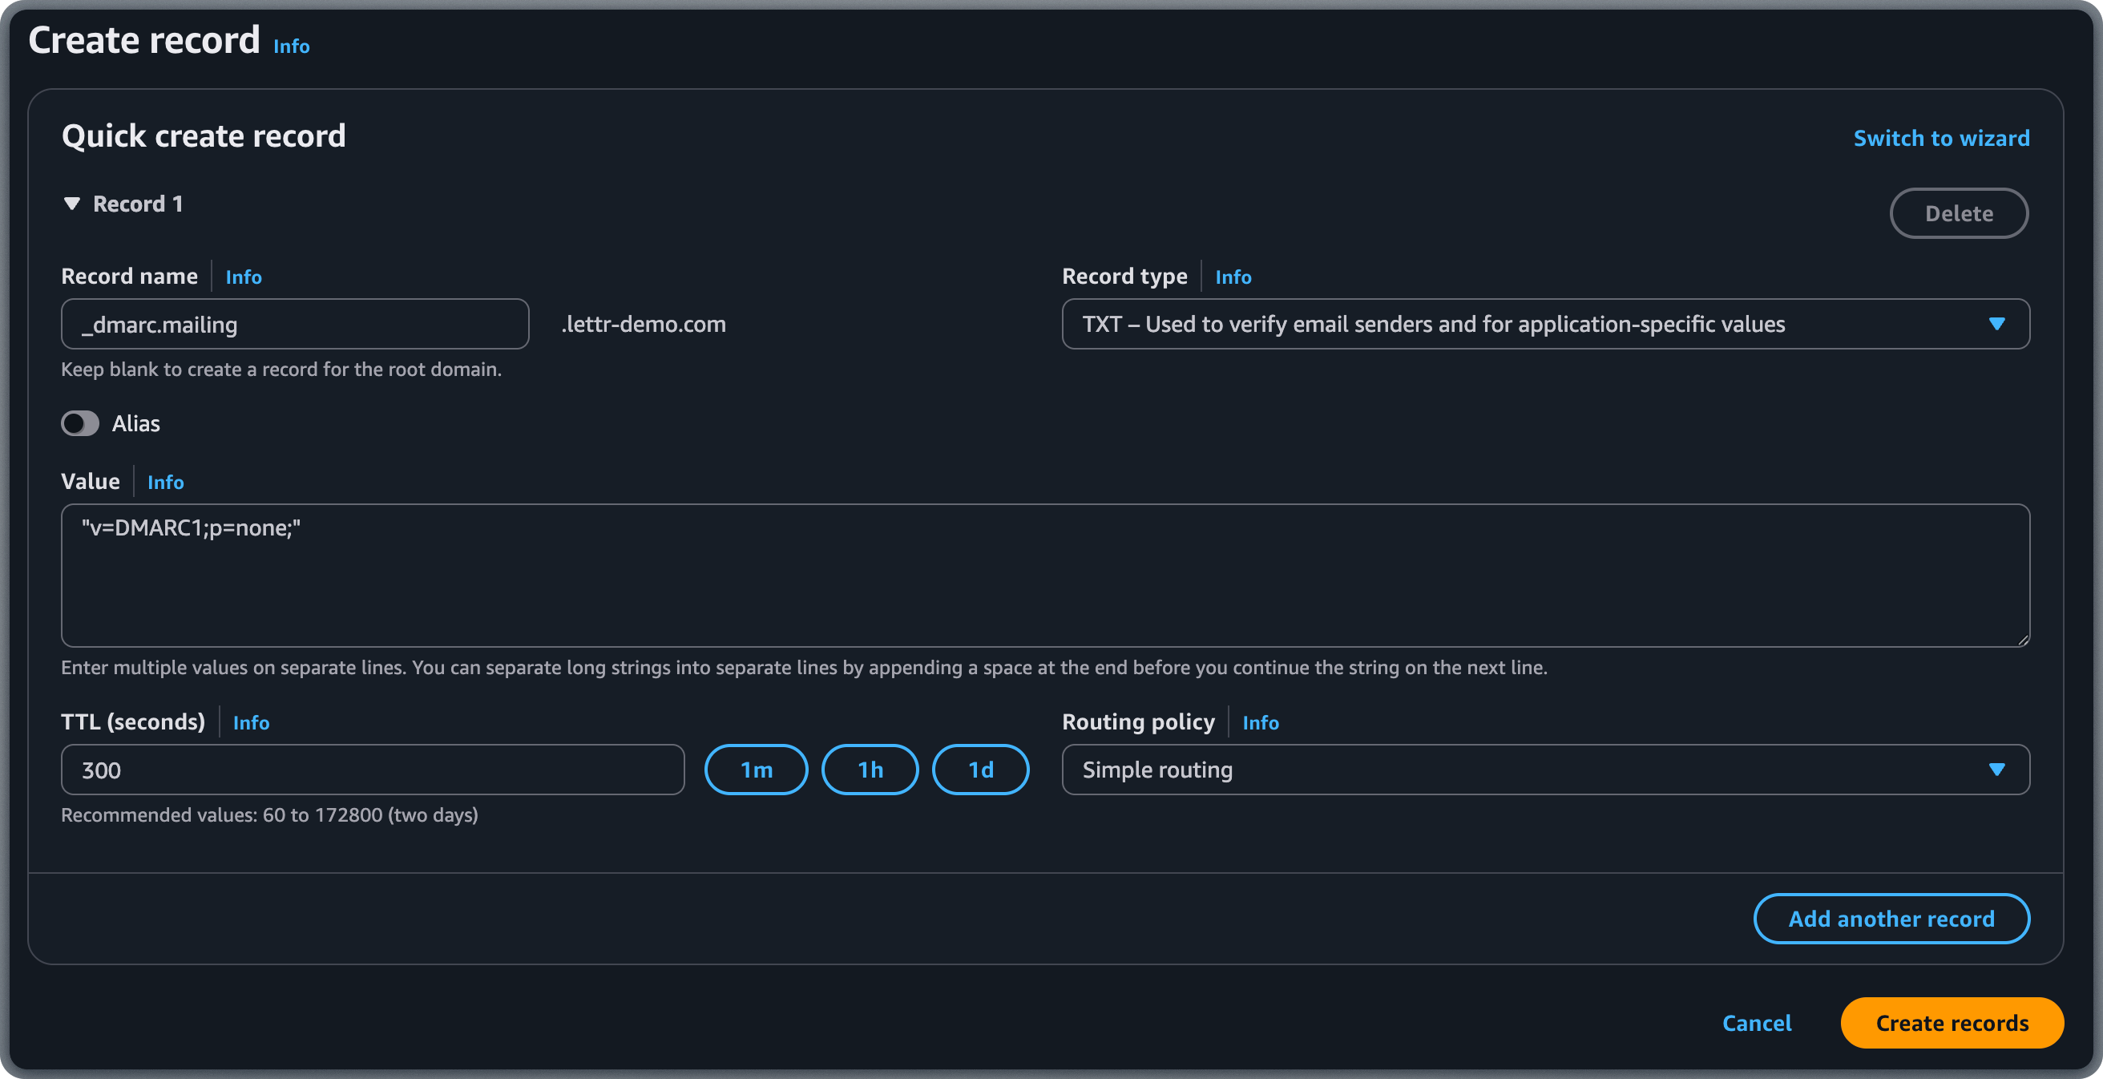Open Info help for Record type
This screenshot has height=1079, width=2103.
[x=1233, y=277]
